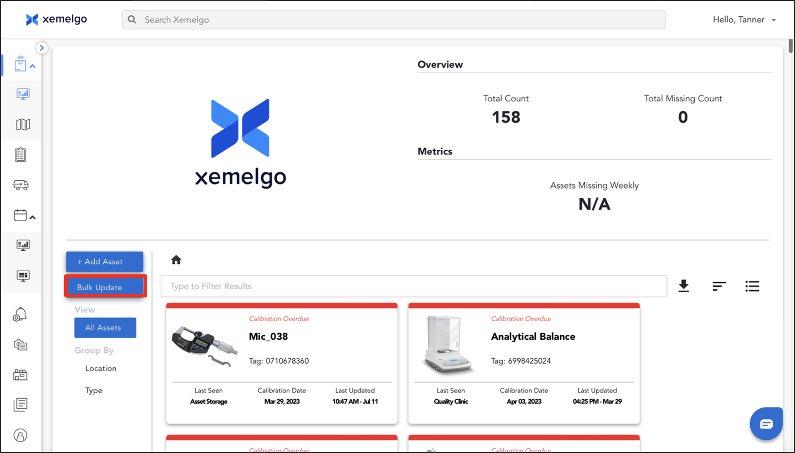Click Tag: 6998425024 text
Viewport: 795px width, 453px height.
[521, 361]
